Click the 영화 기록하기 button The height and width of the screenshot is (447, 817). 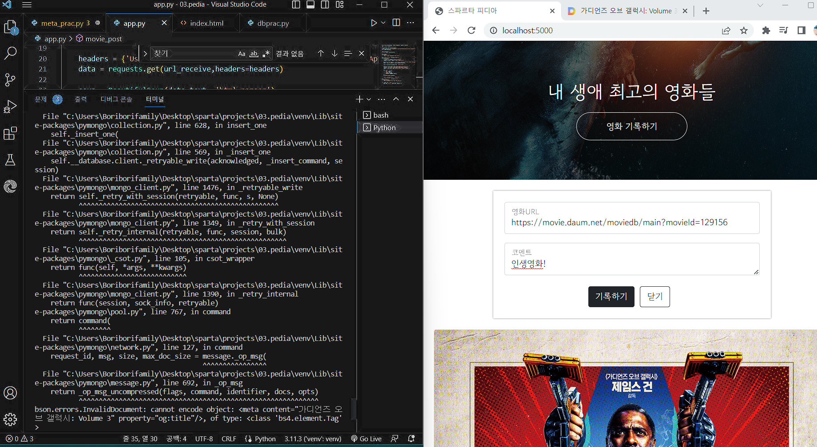pyautogui.click(x=631, y=127)
